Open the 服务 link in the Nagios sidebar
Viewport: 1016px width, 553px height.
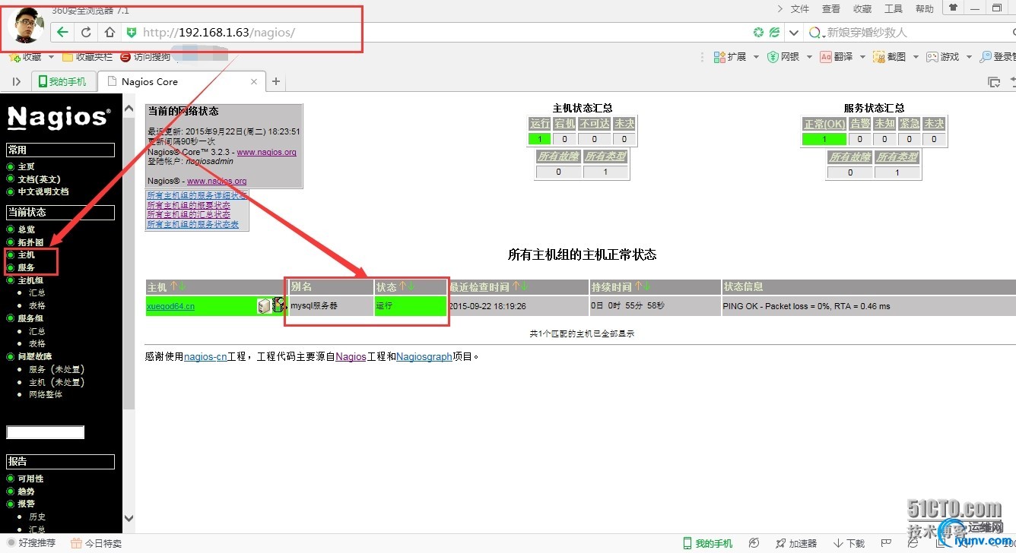point(27,267)
